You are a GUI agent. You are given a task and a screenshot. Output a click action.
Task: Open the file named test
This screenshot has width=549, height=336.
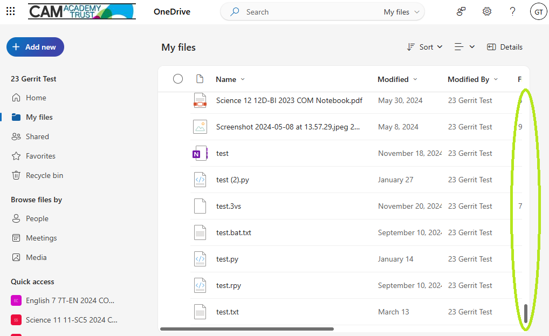coord(222,153)
